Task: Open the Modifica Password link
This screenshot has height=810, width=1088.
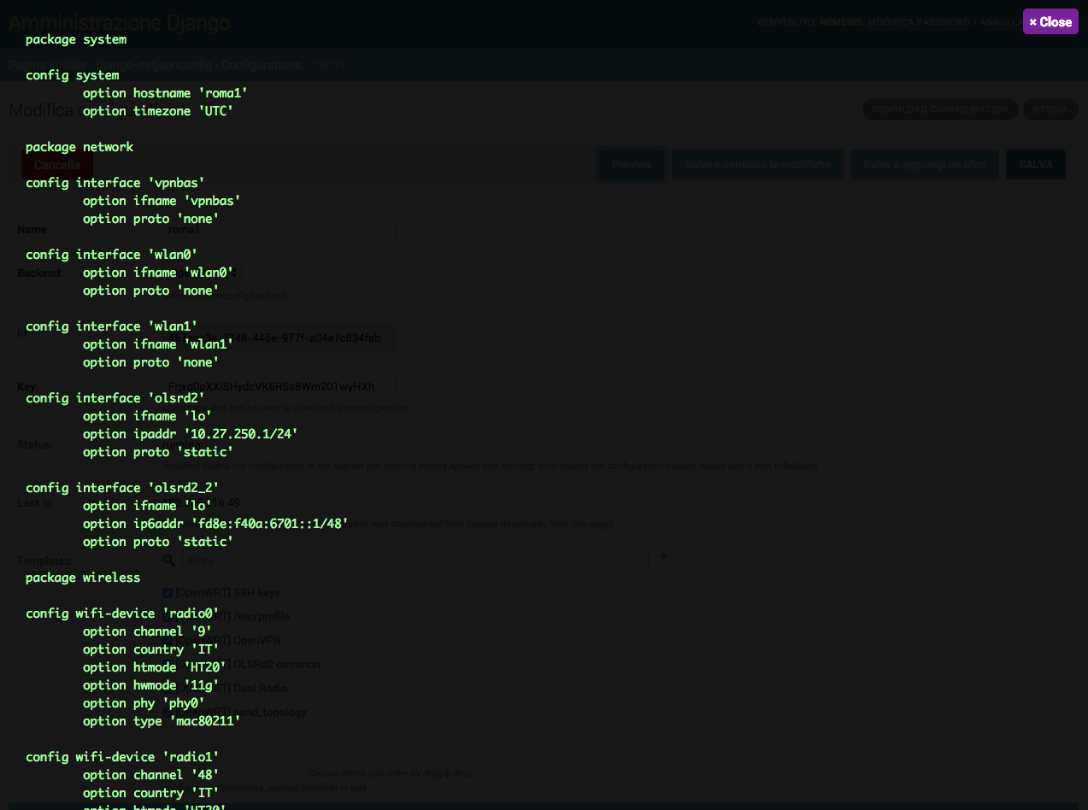Action: pyautogui.click(x=918, y=22)
